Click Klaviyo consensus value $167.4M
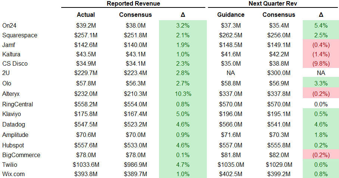Image resolution: width=339 pixels, height=178 pixels. point(136,114)
